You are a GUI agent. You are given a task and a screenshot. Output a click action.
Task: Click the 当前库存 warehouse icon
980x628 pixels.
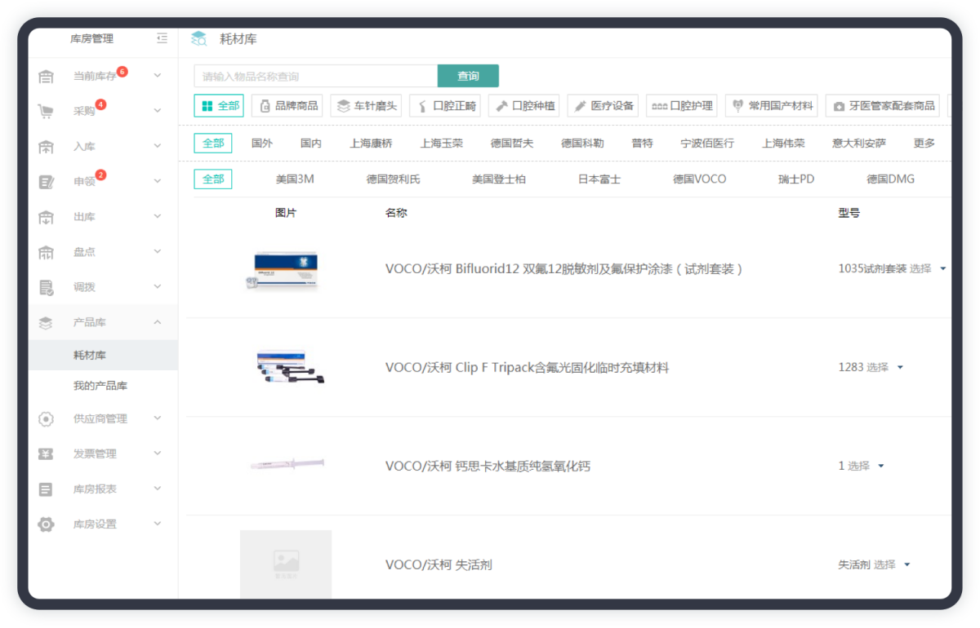[47, 77]
